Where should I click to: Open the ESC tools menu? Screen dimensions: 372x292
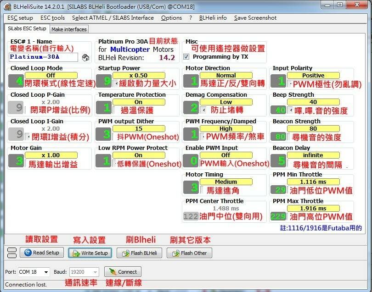coord(52,18)
